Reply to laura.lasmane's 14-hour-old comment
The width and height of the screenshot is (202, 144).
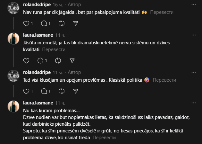click(40, 60)
